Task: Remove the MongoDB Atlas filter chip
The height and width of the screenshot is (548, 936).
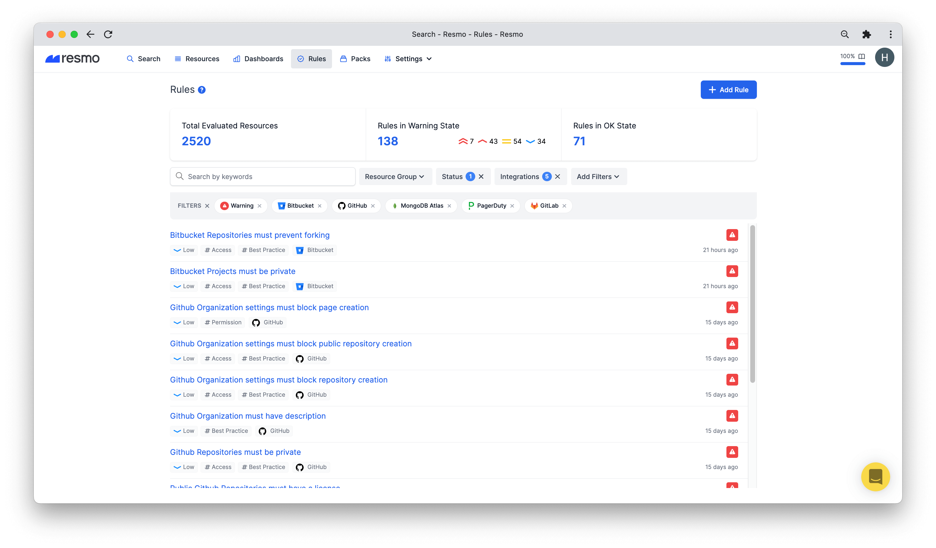Action: click(449, 206)
